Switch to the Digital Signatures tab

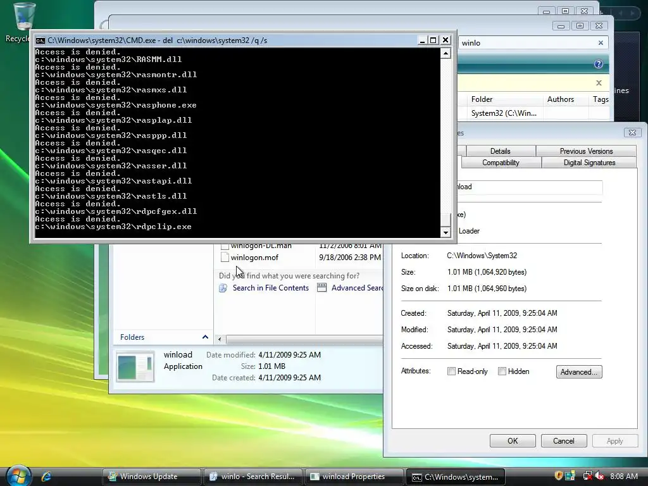click(x=589, y=163)
